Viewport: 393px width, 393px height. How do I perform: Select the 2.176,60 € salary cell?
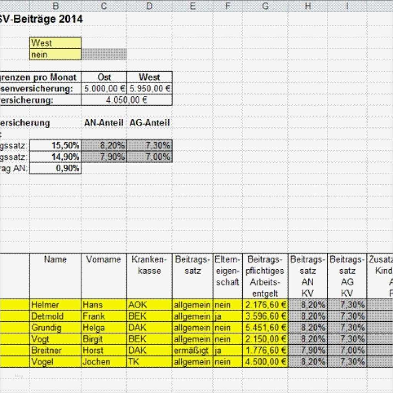point(266,305)
